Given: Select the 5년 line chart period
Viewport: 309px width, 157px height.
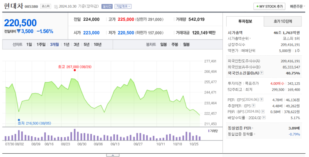Looking at the screenshot, I should (87, 45).
